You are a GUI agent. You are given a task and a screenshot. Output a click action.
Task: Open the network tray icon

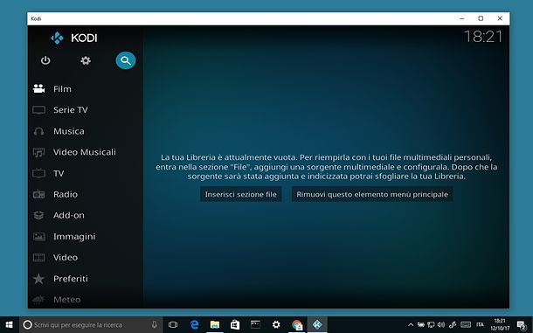click(x=431, y=325)
